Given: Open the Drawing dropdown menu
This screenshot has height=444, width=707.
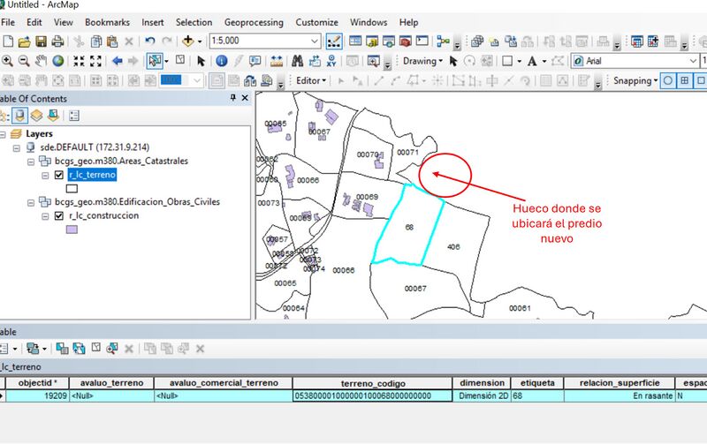Looking at the screenshot, I should (422, 61).
